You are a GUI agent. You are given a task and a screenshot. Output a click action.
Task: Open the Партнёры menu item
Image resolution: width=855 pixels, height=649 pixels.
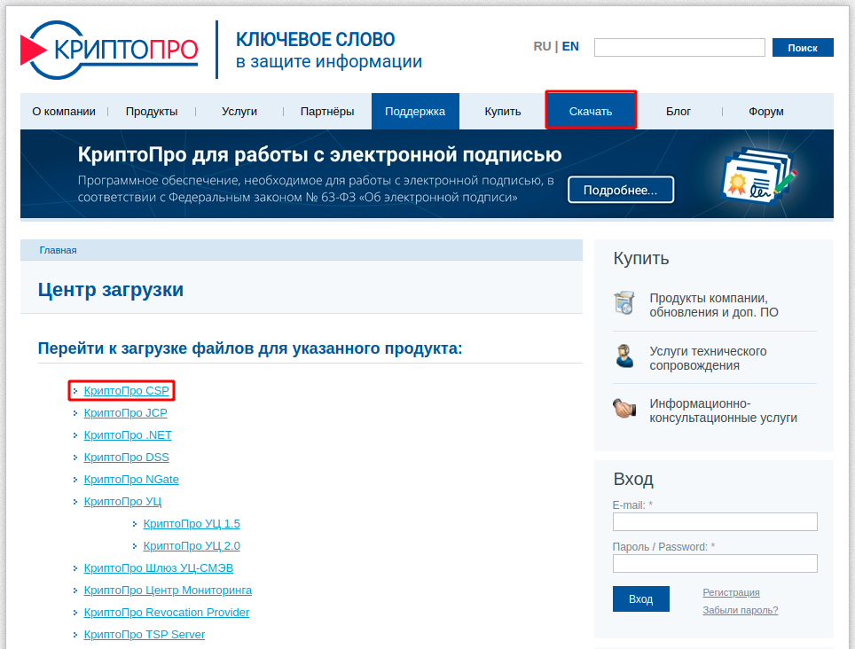327,111
